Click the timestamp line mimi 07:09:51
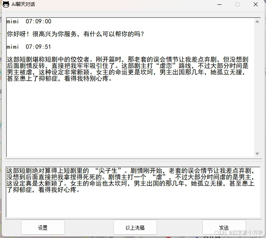 [29, 47]
